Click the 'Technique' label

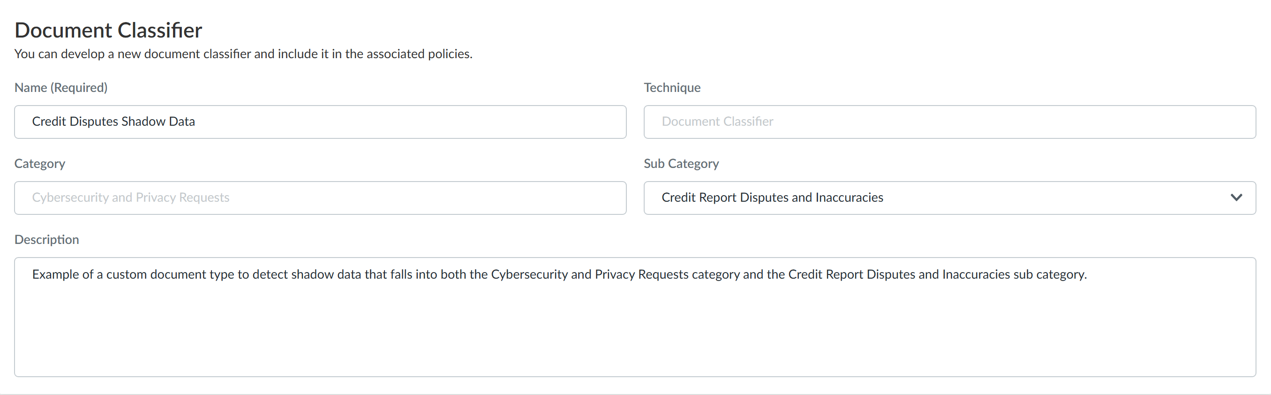click(x=672, y=87)
